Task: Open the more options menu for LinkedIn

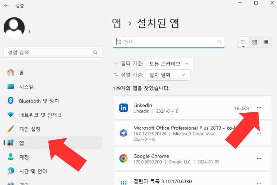Action: click(259, 108)
